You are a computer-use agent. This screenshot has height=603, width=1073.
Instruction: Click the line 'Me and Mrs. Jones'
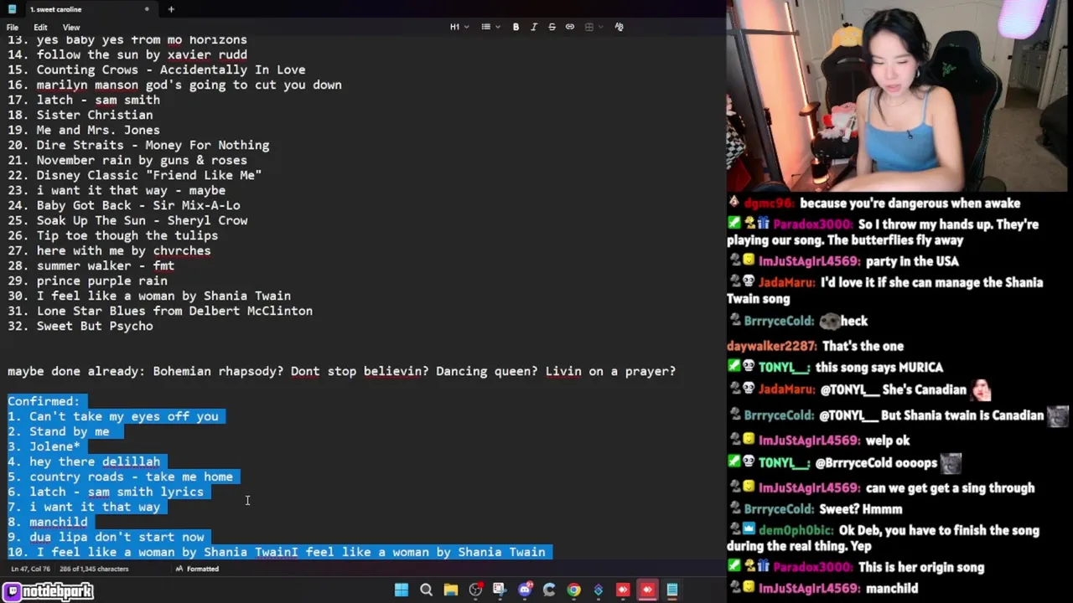(x=98, y=130)
